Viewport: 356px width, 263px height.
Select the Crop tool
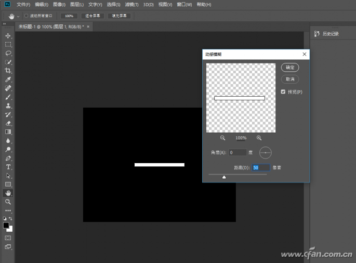[x=8, y=71]
